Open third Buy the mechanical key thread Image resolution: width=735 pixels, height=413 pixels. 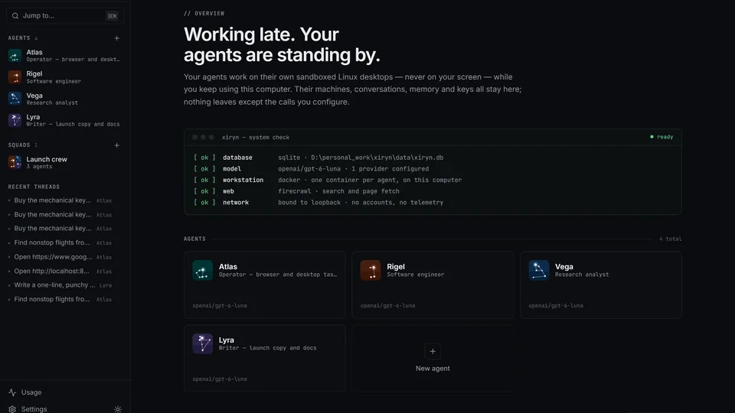tap(61, 229)
